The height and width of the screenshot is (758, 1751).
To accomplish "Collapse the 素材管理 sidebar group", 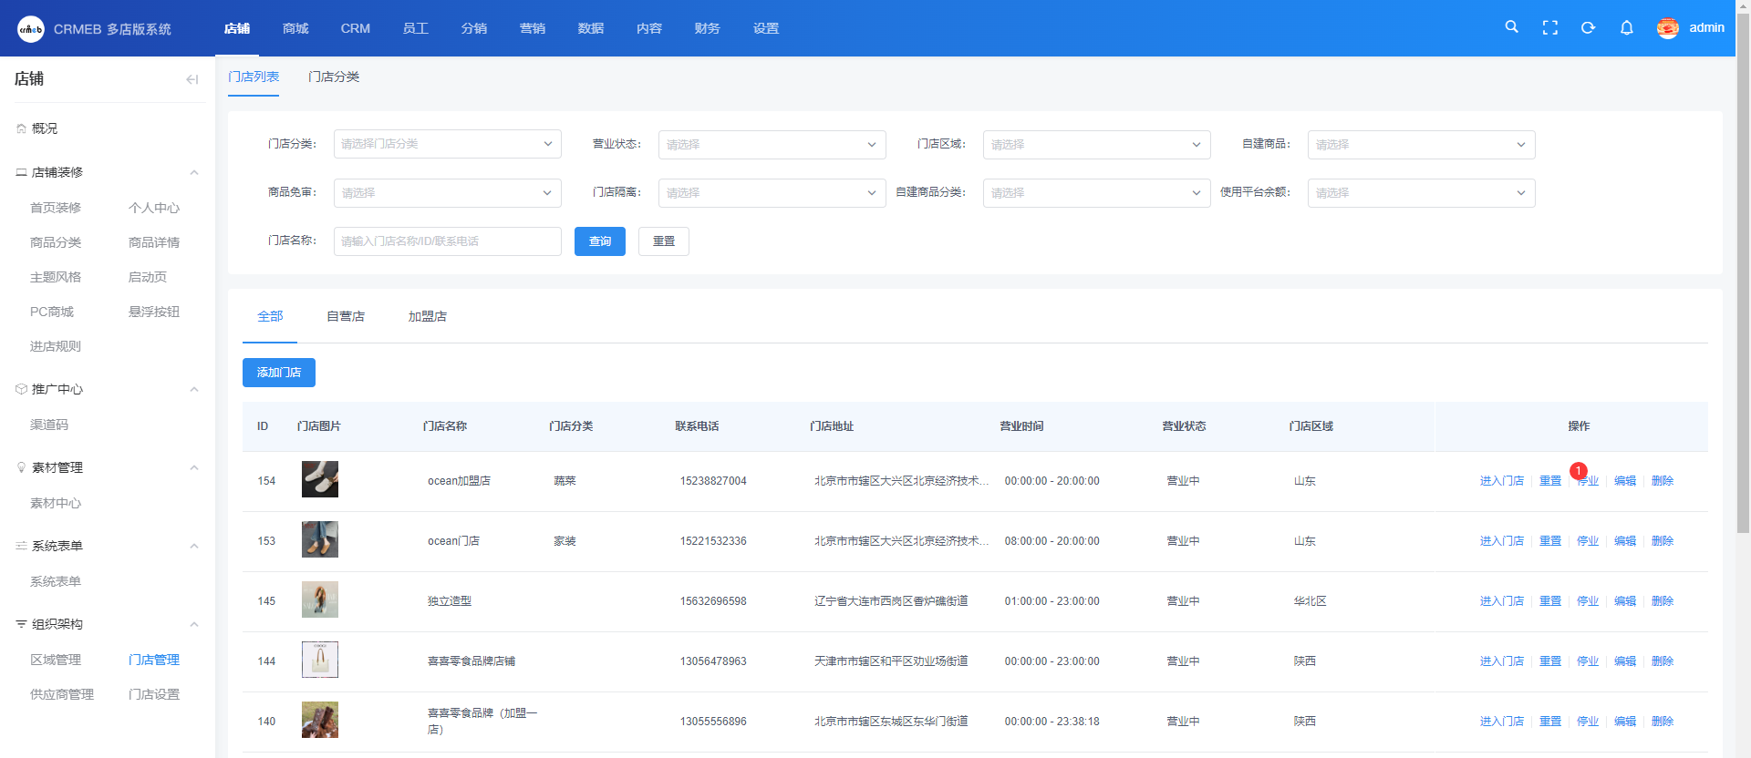I will click(x=193, y=467).
